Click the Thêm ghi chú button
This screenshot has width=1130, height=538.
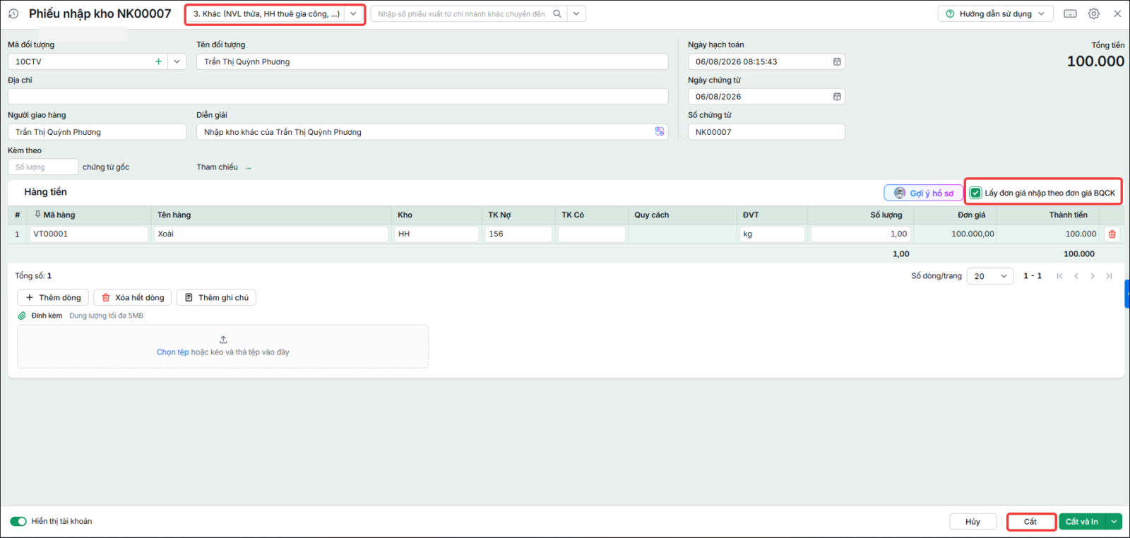pos(216,297)
